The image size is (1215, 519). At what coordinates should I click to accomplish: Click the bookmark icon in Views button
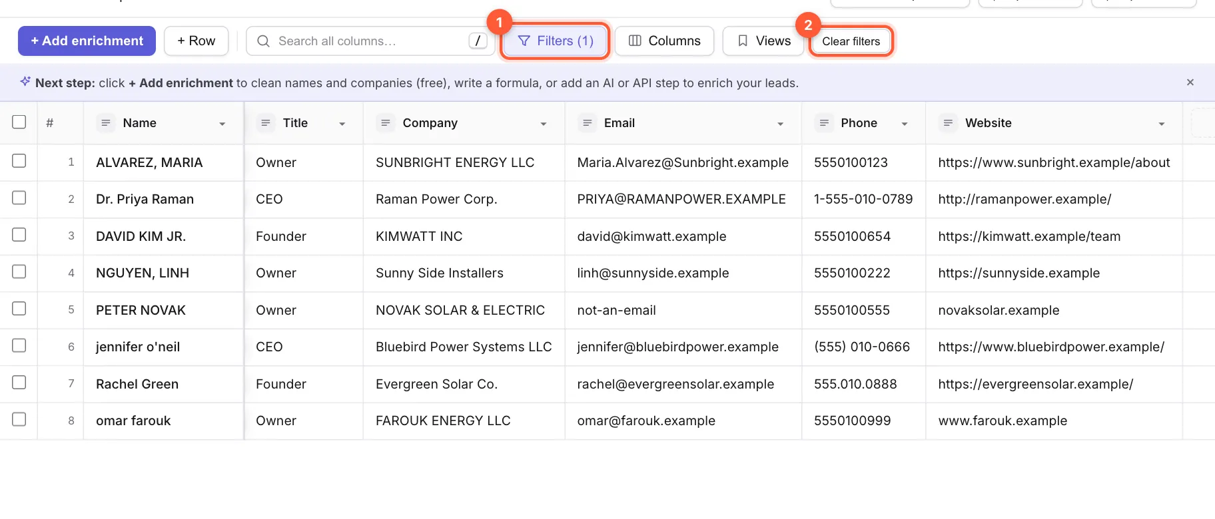click(743, 41)
